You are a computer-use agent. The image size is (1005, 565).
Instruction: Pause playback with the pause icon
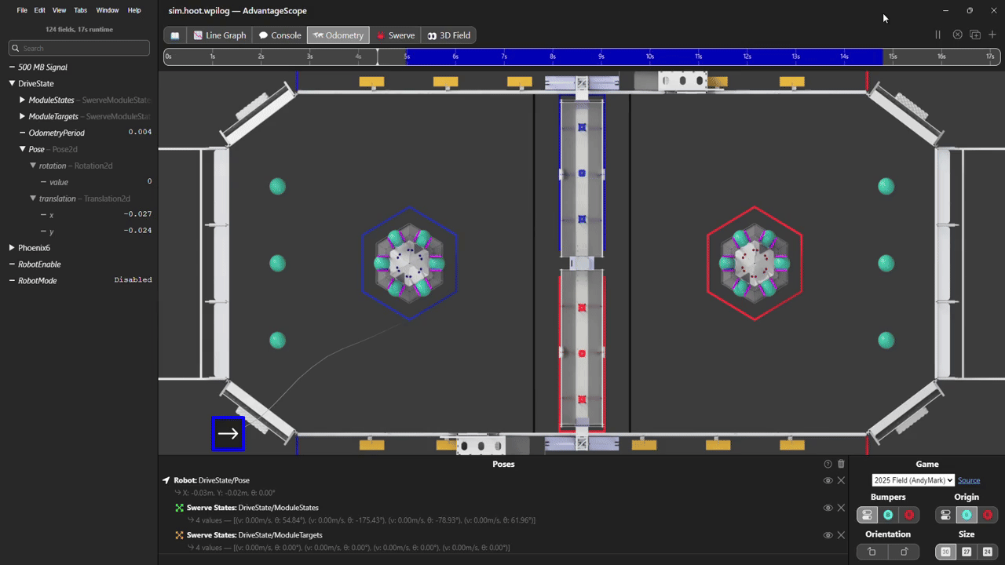pos(937,35)
